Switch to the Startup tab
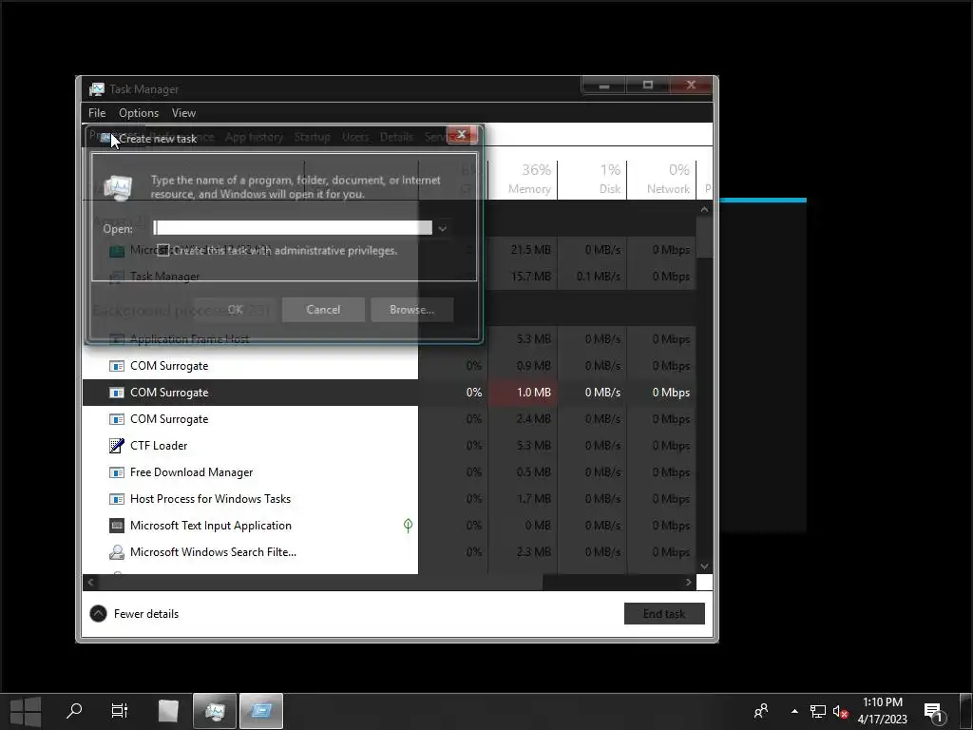Viewport: 973px width, 730px height. tap(312, 137)
